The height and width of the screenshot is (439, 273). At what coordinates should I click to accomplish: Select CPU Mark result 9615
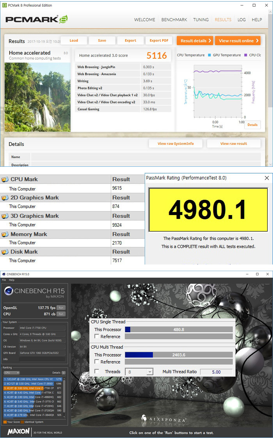[x=117, y=188]
